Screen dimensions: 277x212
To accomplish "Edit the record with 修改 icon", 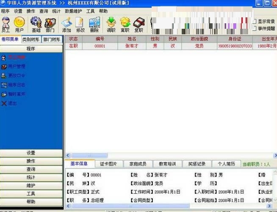I will [x=80, y=25].
